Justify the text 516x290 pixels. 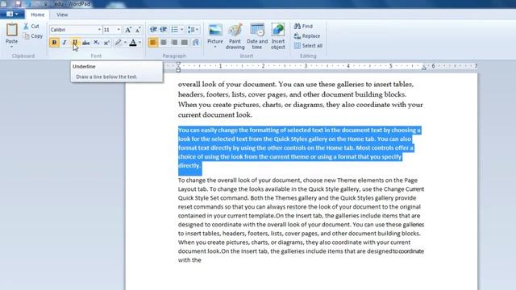(x=185, y=43)
